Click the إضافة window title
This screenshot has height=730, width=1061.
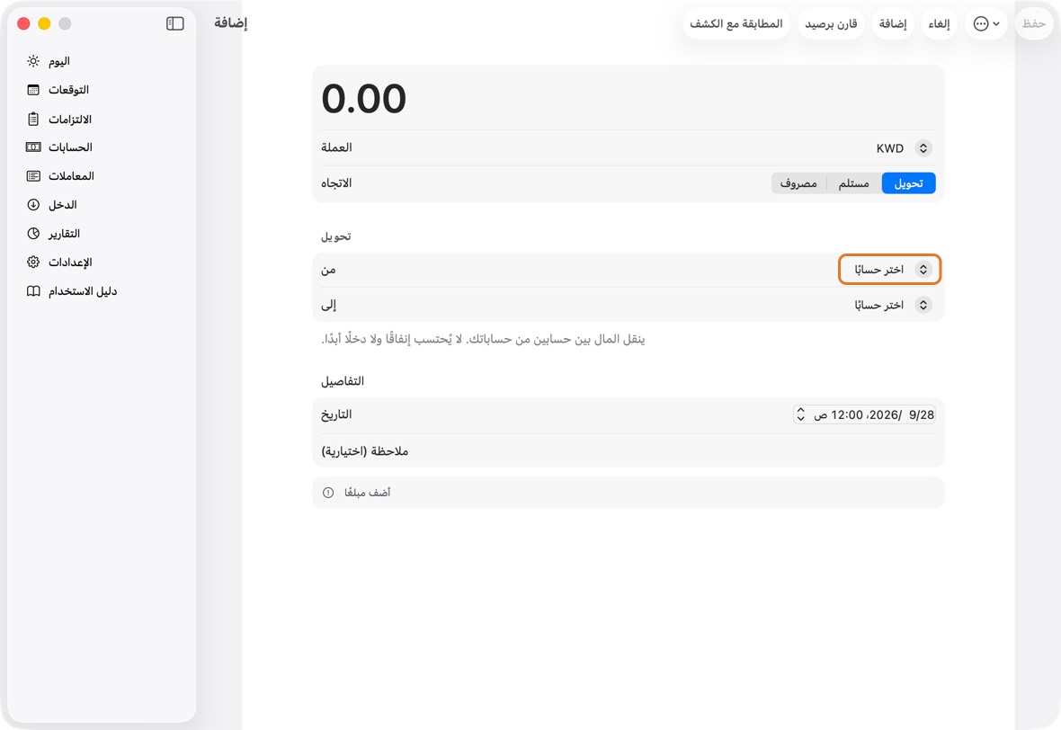tap(231, 23)
